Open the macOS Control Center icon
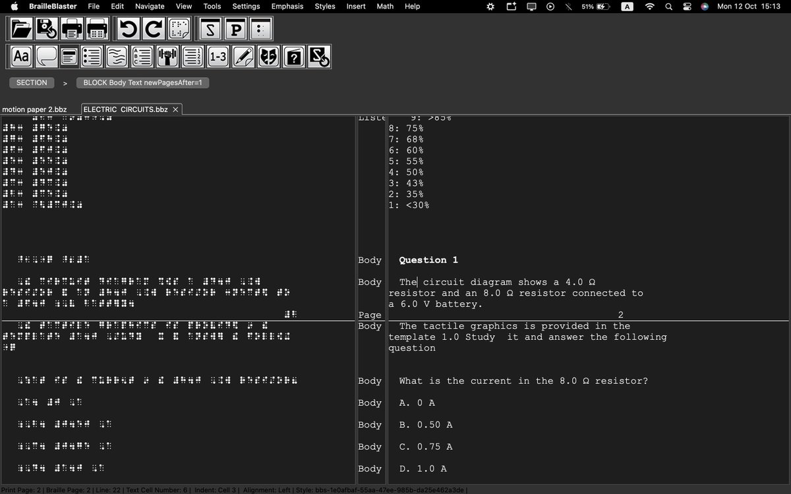This screenshot has height=494, width=791. pos(687,7)
